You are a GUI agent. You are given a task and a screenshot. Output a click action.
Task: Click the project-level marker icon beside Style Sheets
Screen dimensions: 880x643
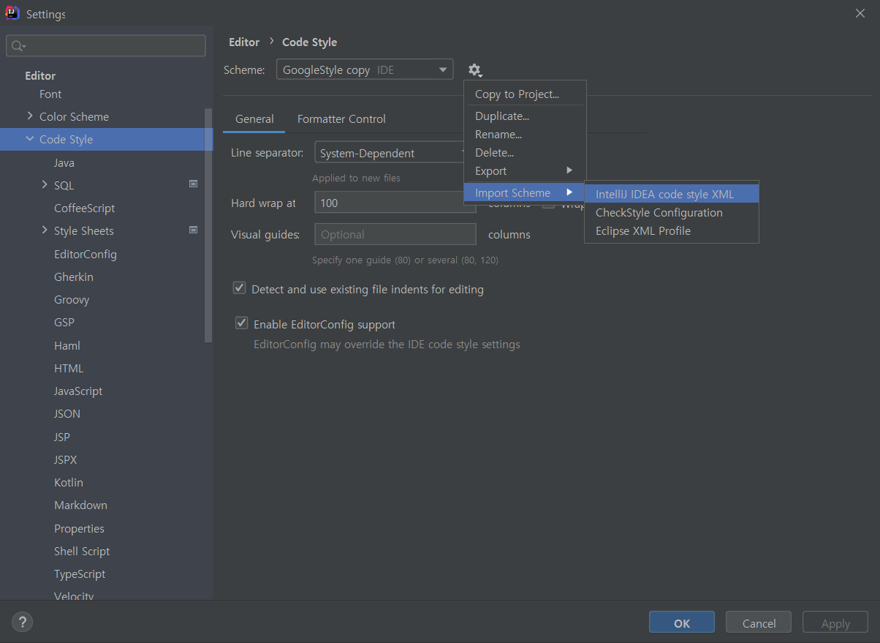coord(194,230)
